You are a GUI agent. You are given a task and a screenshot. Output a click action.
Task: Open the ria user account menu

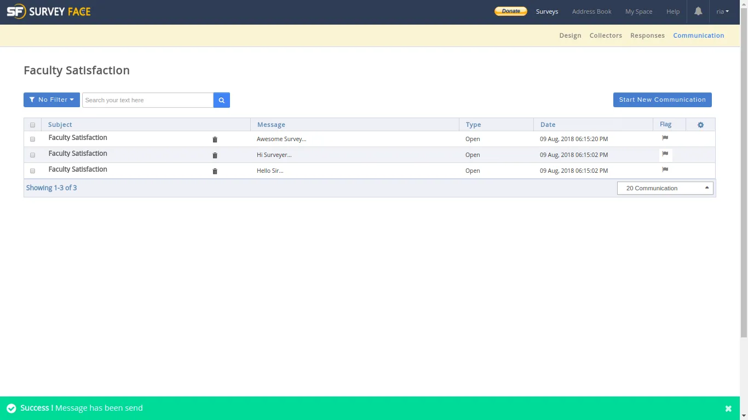(x=722, y=11)
